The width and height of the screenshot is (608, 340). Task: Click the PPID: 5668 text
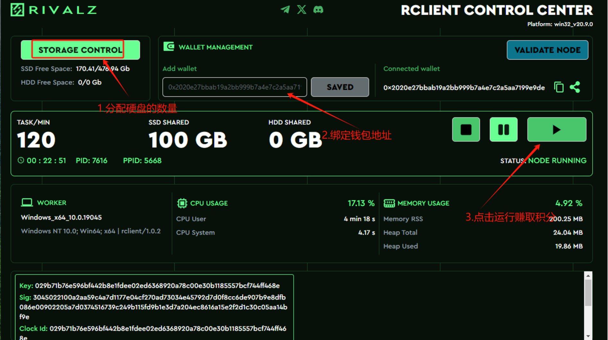tap(142, 161)
